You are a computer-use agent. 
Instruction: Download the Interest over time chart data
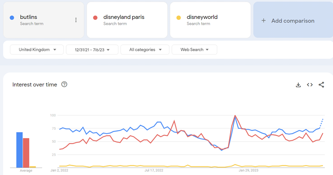coord(298,85)
